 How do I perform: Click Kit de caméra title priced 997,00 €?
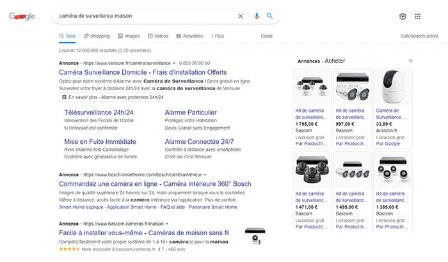(x=352, y=114)
